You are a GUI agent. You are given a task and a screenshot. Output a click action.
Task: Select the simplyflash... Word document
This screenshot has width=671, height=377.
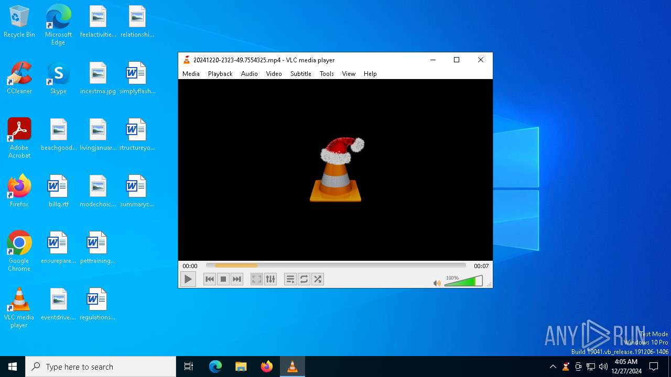137,78
